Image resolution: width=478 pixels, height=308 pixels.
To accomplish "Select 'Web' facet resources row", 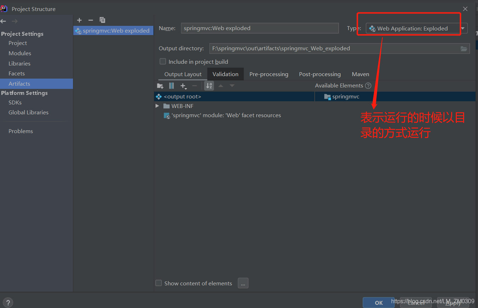I will pyautogui.click(x=234, y=115).
